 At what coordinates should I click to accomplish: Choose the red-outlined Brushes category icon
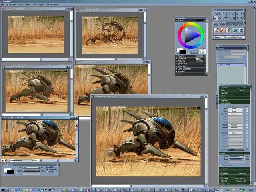[223, 30]
